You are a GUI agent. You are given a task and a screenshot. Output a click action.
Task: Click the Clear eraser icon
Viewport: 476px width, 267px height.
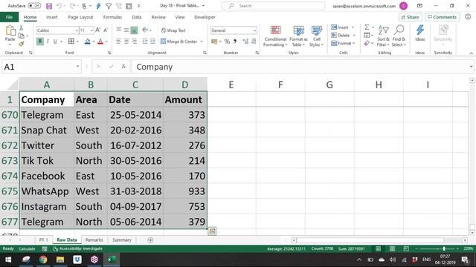pos(367,43)
